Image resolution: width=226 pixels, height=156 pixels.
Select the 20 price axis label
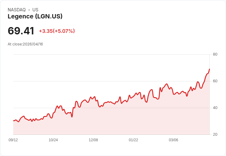pos(215,135)
